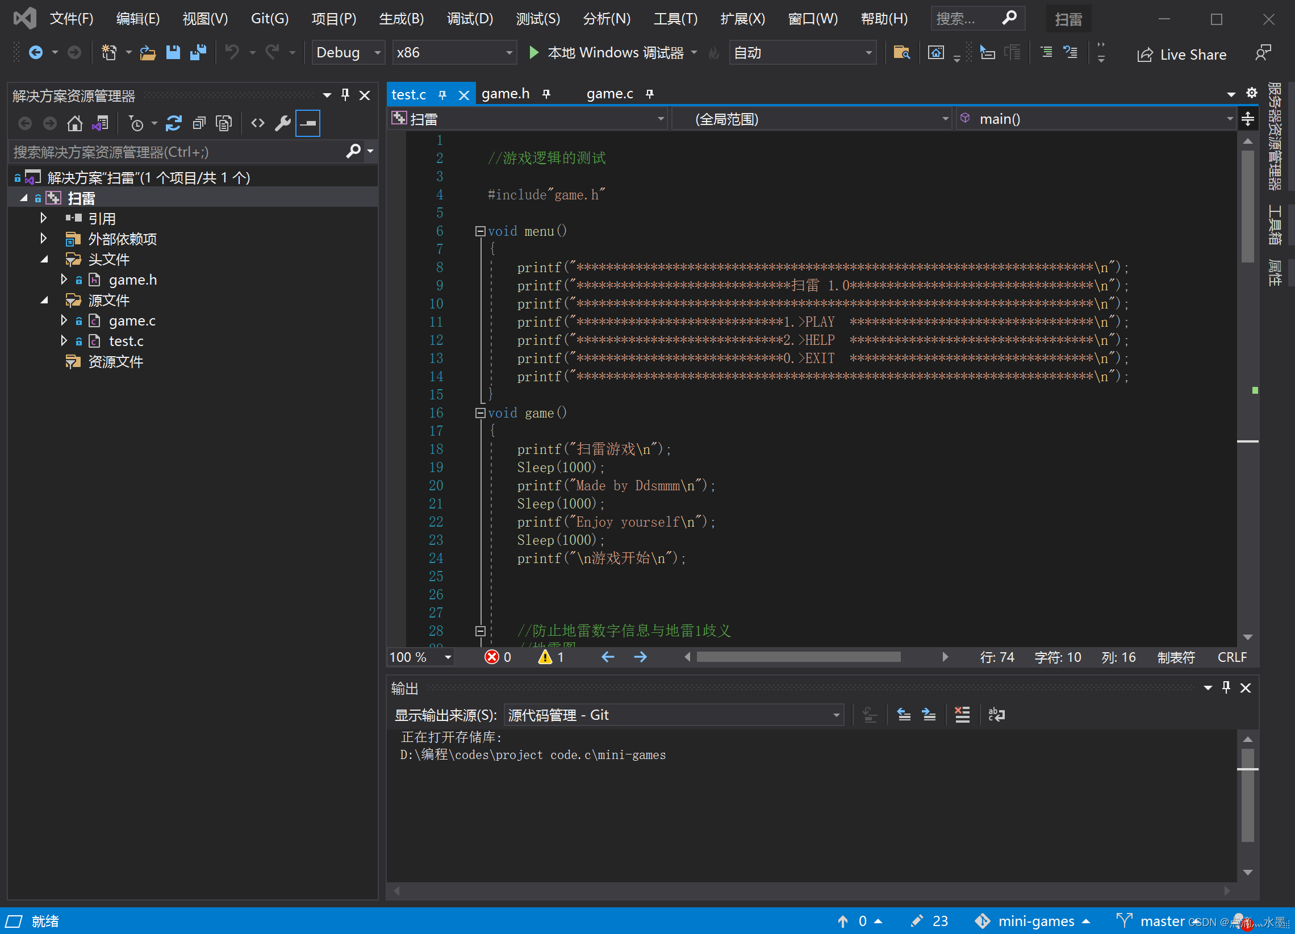Open the 文件(F) menu
This screenshot has height=934, width=1295.
click(x=72, y=19)
